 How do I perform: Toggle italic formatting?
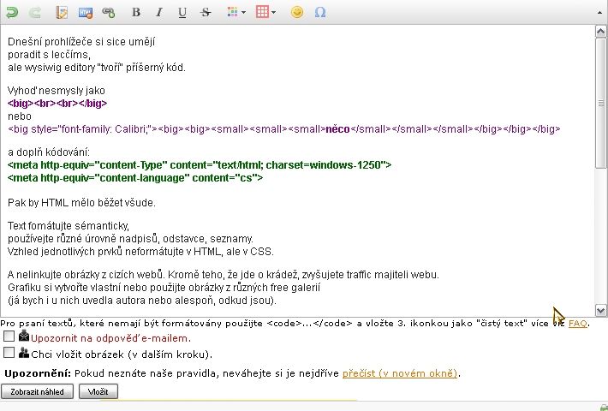(159, 12)
